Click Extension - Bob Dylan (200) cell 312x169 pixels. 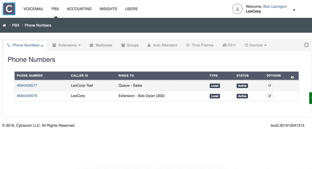141,96
